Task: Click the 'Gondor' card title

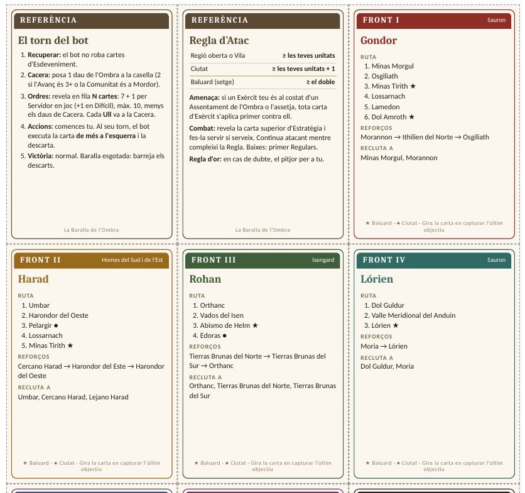Action: click(x=379, y=41)
